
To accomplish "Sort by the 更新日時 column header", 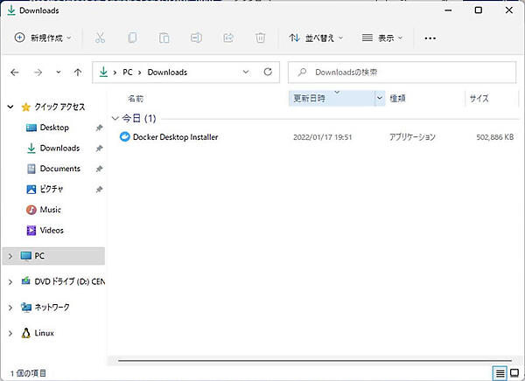I will tap(309, 99).
